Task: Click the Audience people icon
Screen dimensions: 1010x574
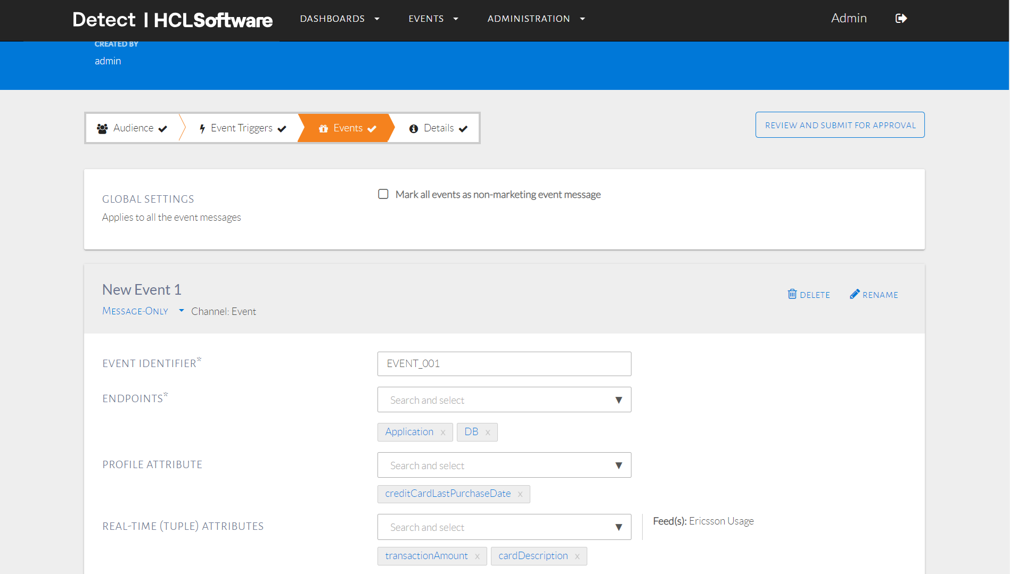Action: click(x=102, y=128)
